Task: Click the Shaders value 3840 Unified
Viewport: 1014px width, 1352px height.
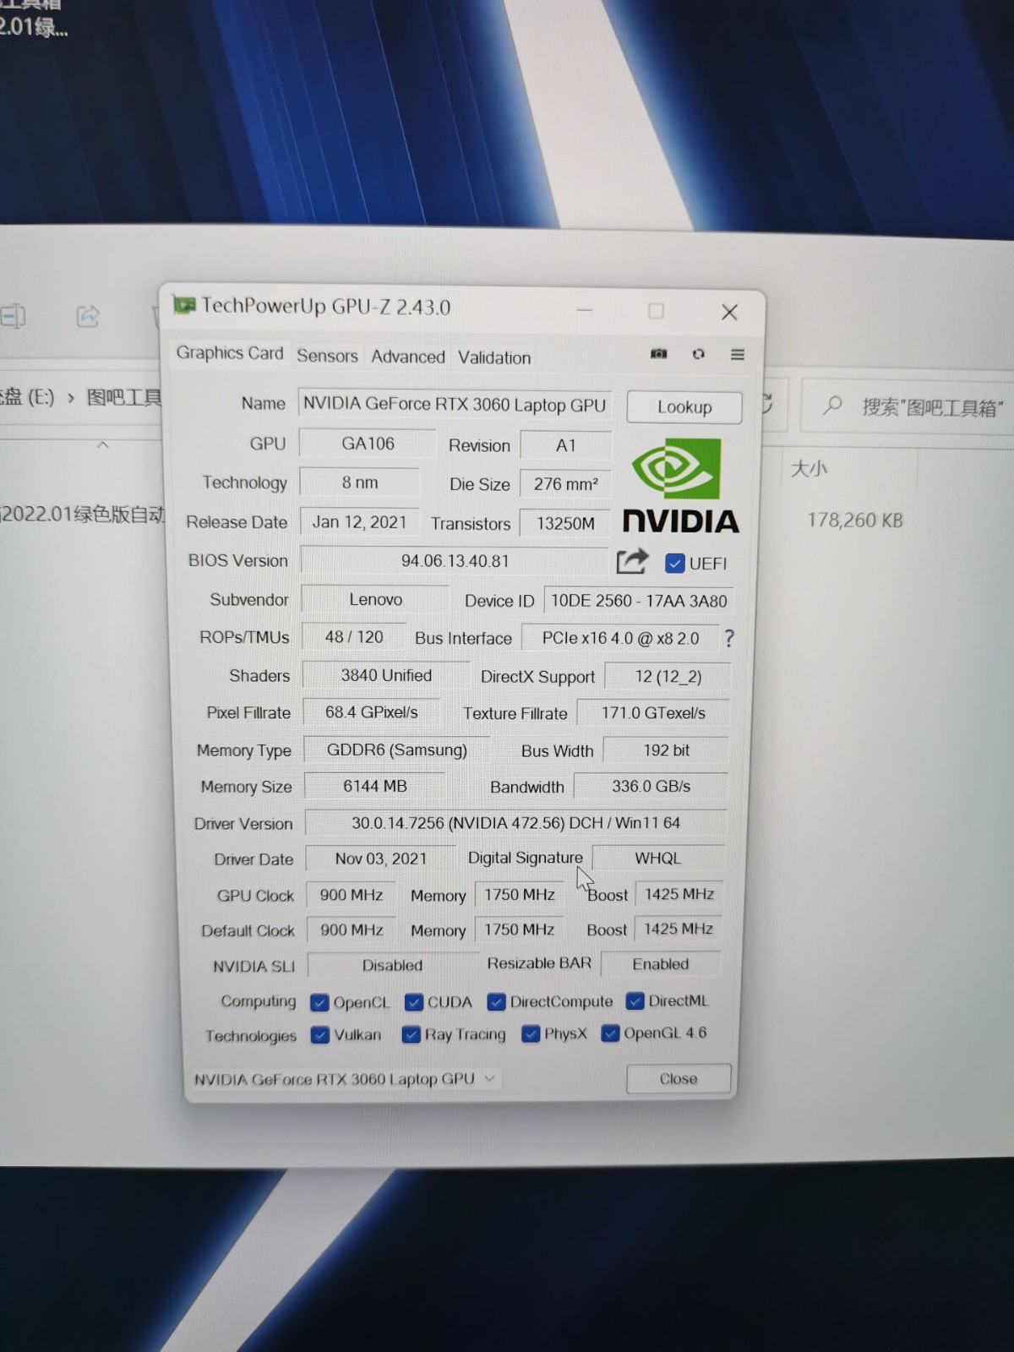Action: pos(386,675)
